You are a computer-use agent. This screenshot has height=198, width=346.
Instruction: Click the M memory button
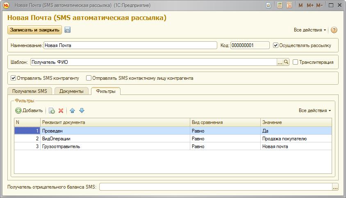[300, 5]
